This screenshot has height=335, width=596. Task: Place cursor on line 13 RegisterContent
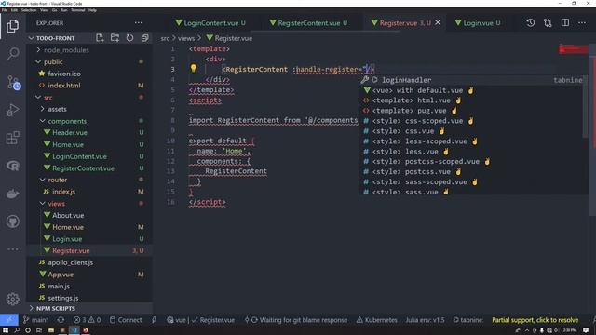[236, 171]
